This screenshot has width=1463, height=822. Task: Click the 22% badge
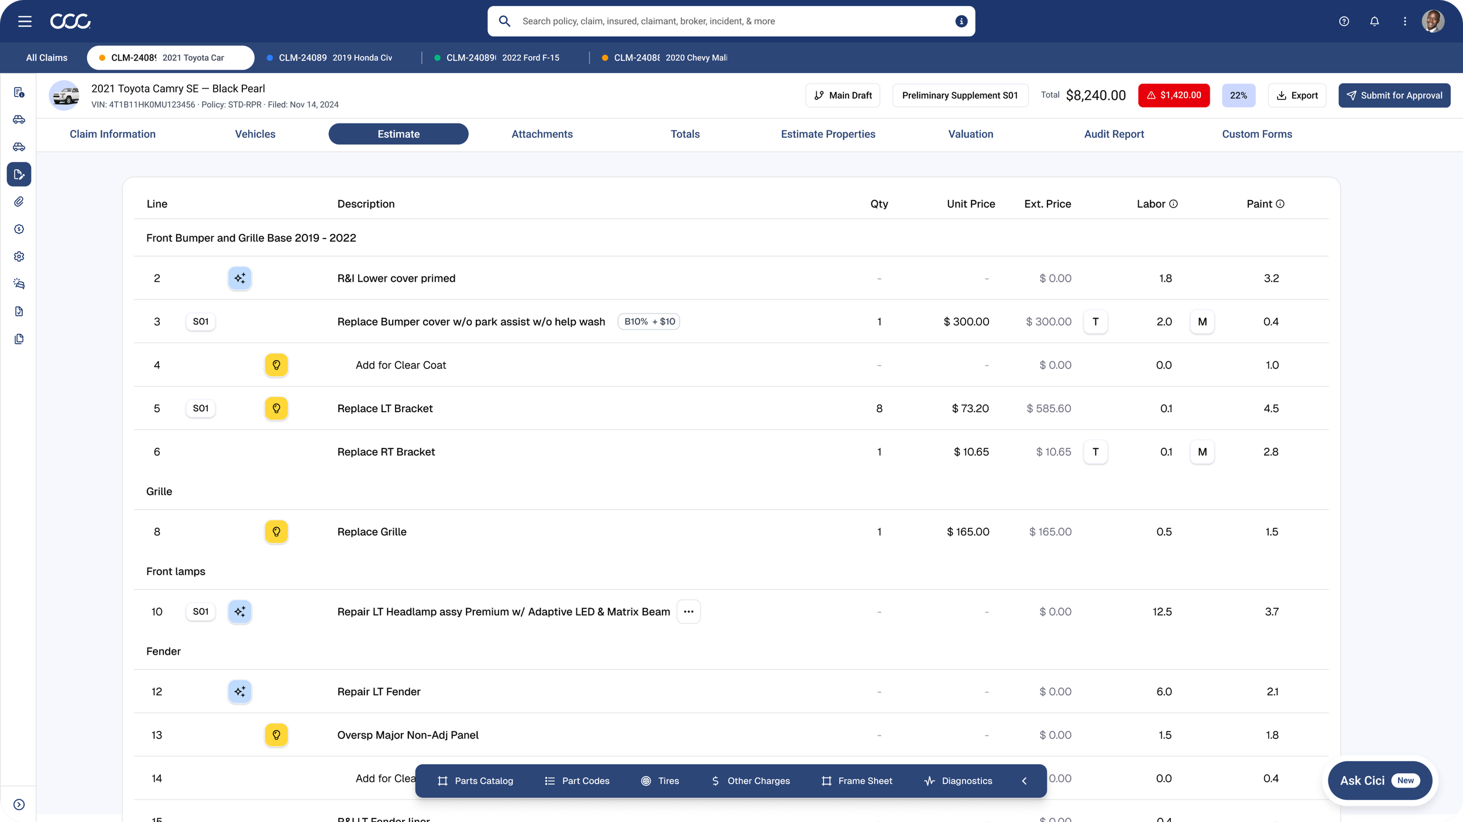(1238, 95)
